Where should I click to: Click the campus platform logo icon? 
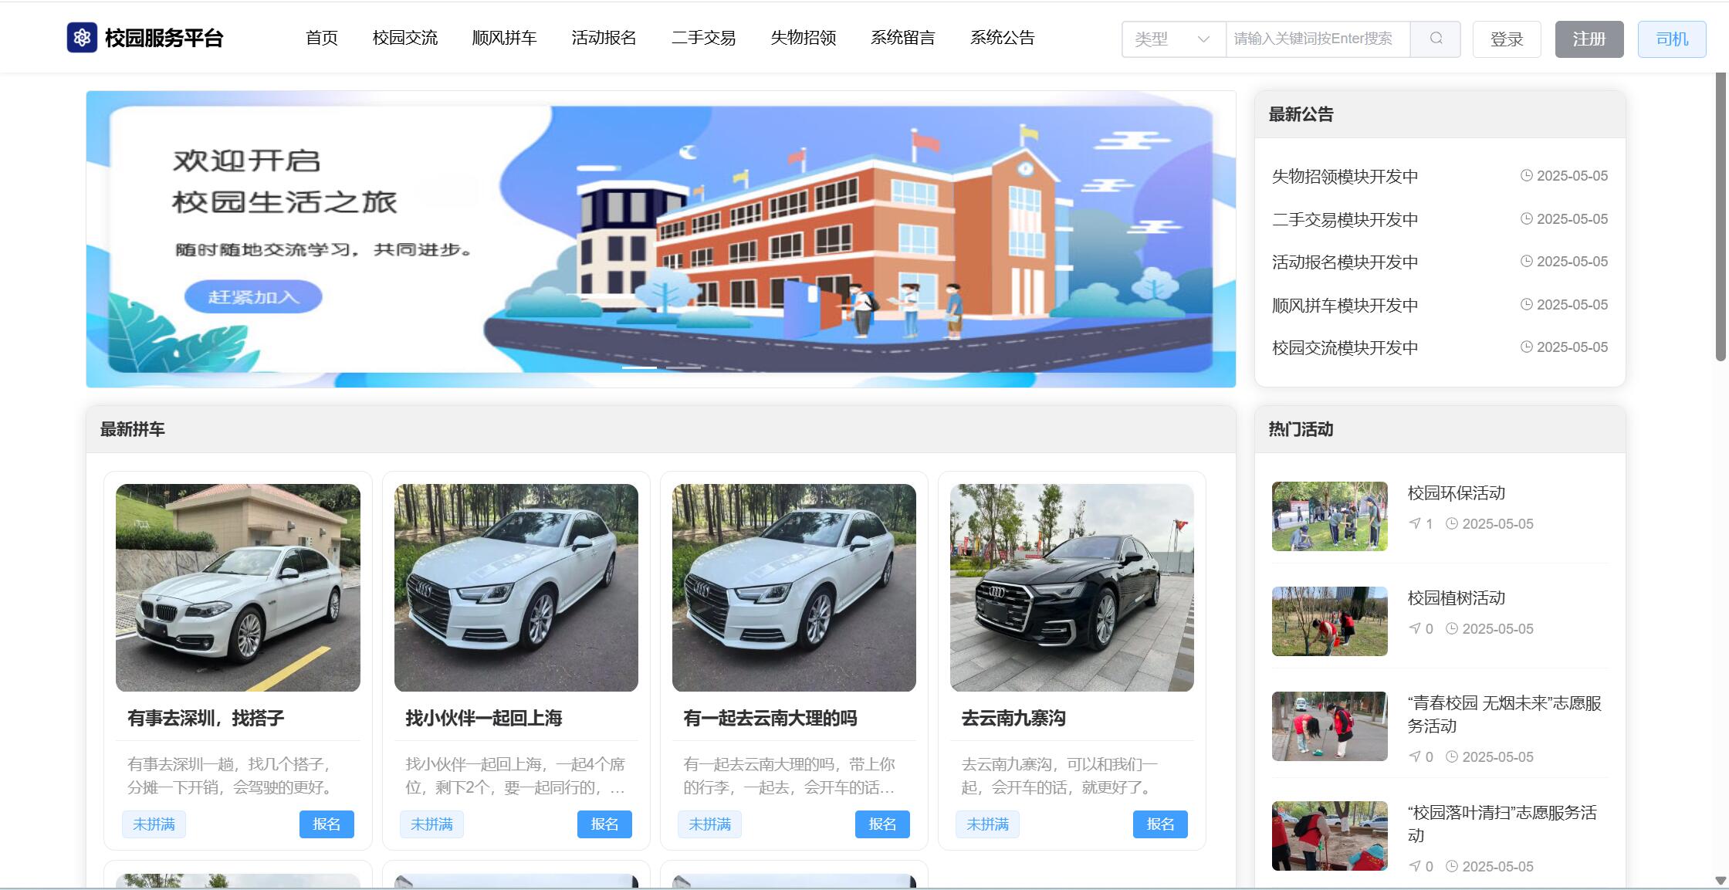point(82,38)
